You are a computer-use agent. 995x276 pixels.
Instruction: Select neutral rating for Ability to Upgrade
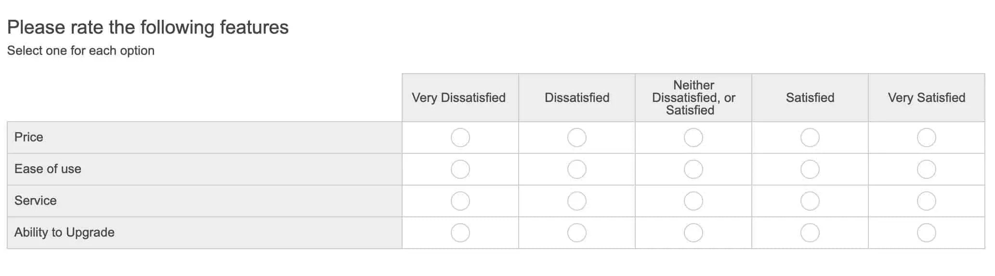(x=693, y=233)
